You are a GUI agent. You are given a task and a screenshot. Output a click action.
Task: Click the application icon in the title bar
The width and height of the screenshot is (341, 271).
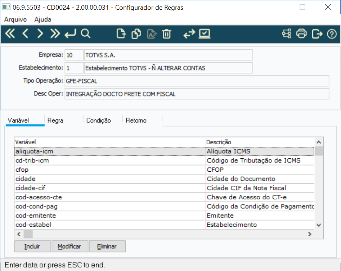[x=6, y=7]
